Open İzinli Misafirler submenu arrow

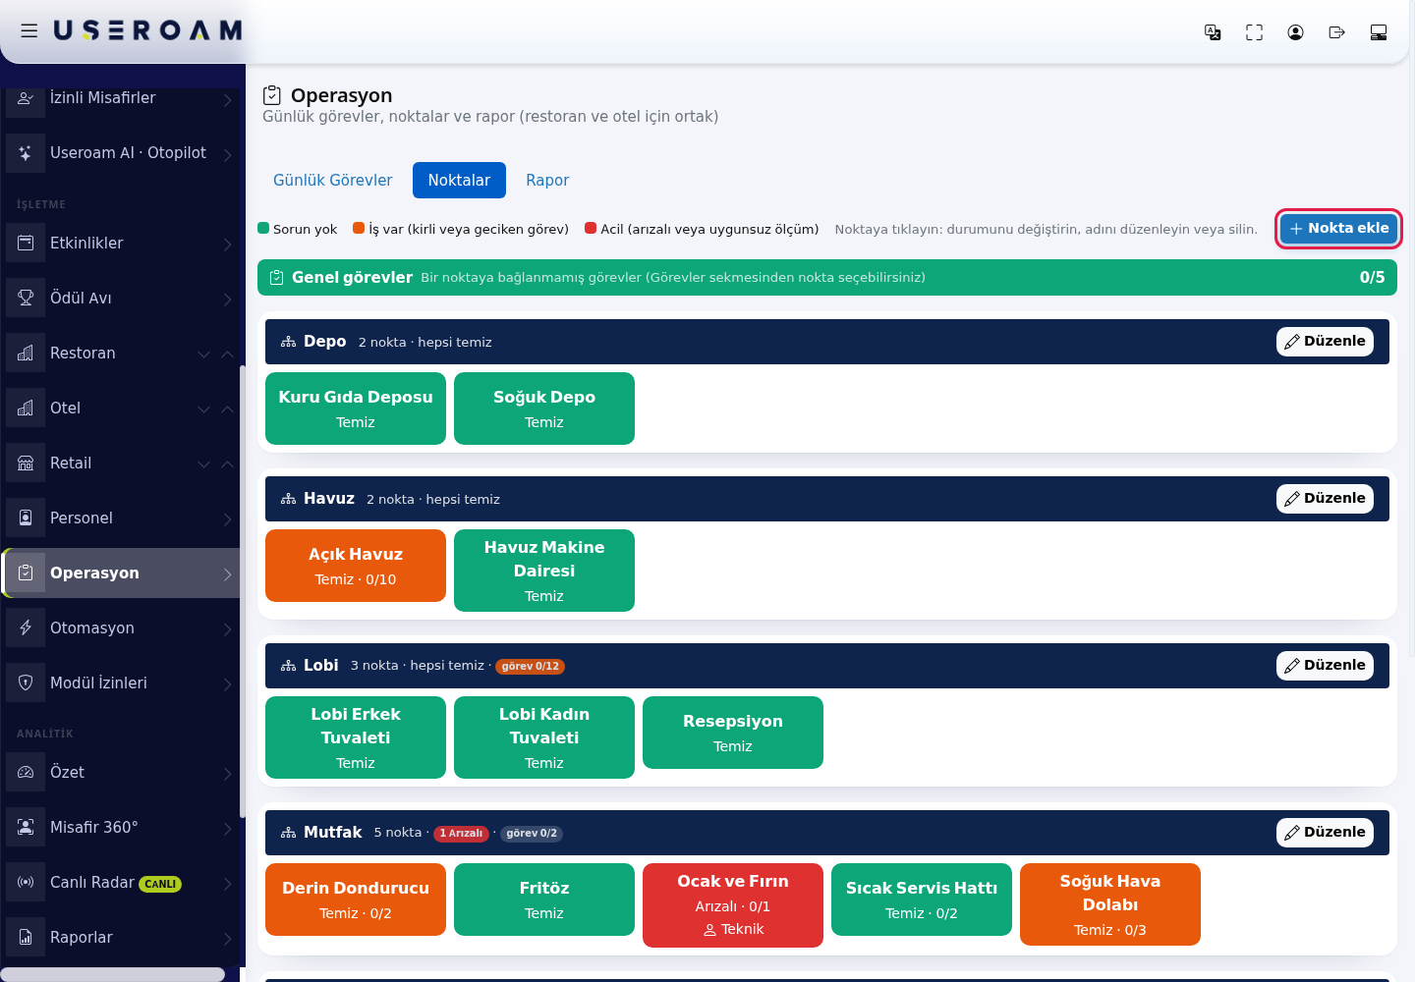pyautogui.click(x=227, y=99)
